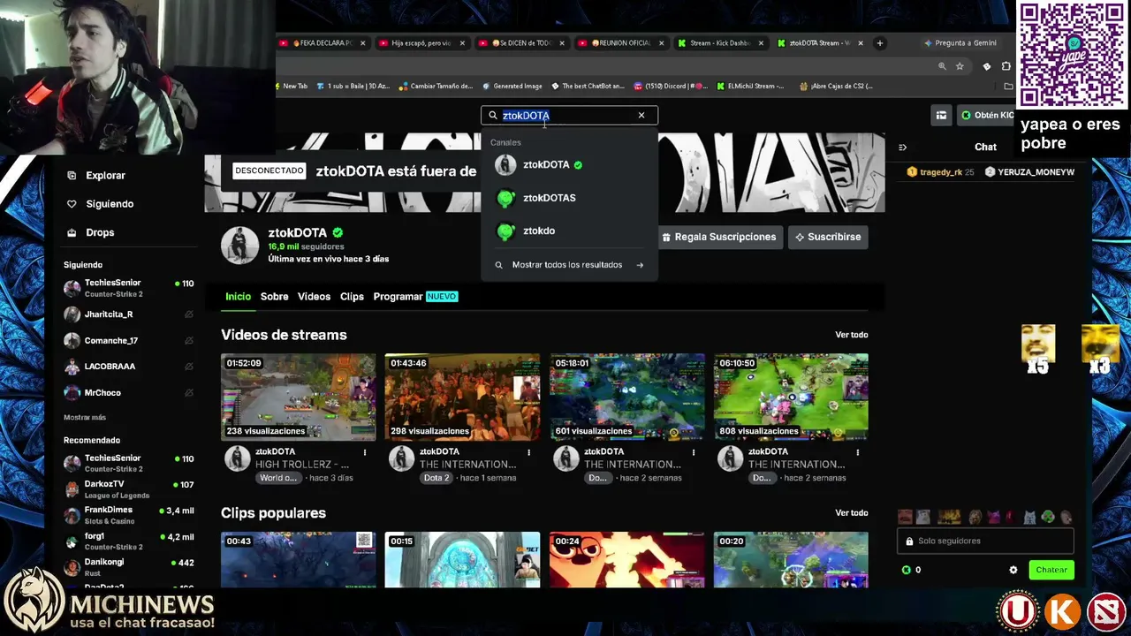Open tragedy_rk in chat leaderboard
Image resolution: width=1131 pixels, height=636 pixels.
coord(940,172)
